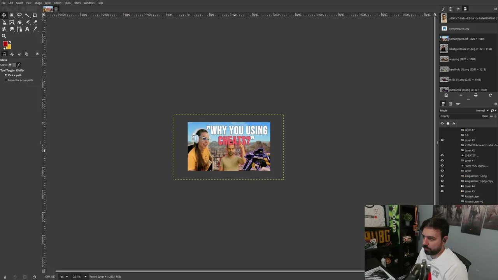This screenshot has height=280, width=498.
Task: Select the Text tool
Action: click(27, 29)
